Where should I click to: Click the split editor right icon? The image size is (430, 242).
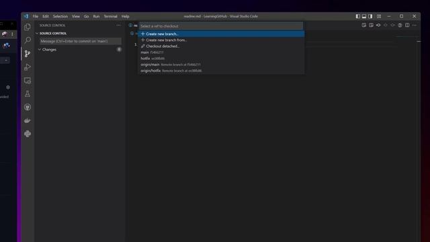[407, 26]
